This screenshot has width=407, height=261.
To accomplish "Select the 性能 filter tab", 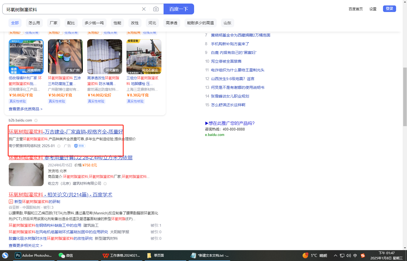I will coord(117,23).
